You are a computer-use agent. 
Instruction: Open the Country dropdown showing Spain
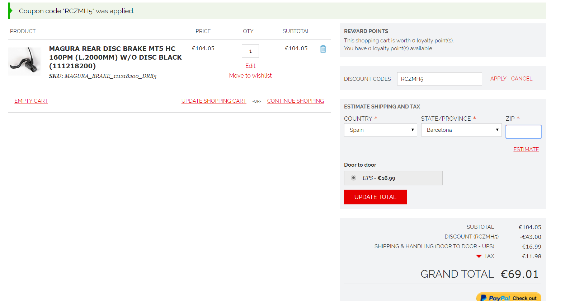[380, 130]
